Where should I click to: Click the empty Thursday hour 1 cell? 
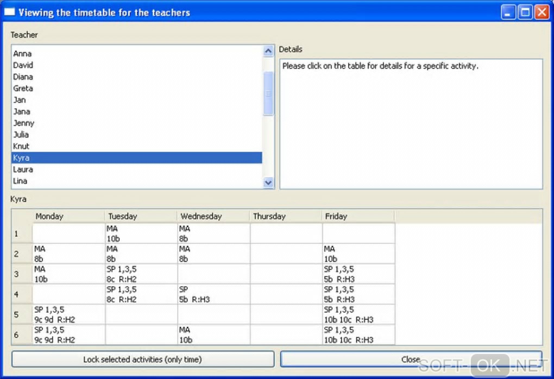[x=286, y=233]
